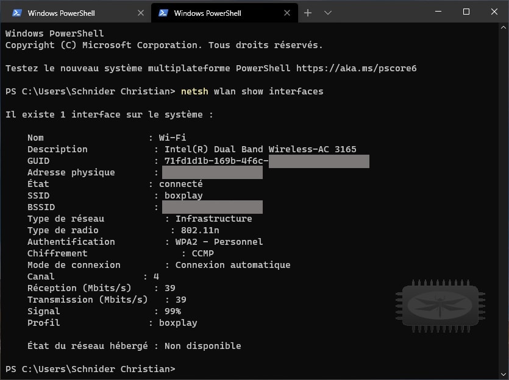
Task: Click the '802.11n' radio type value
Action: pyautogui.click(x=200, y=231)
